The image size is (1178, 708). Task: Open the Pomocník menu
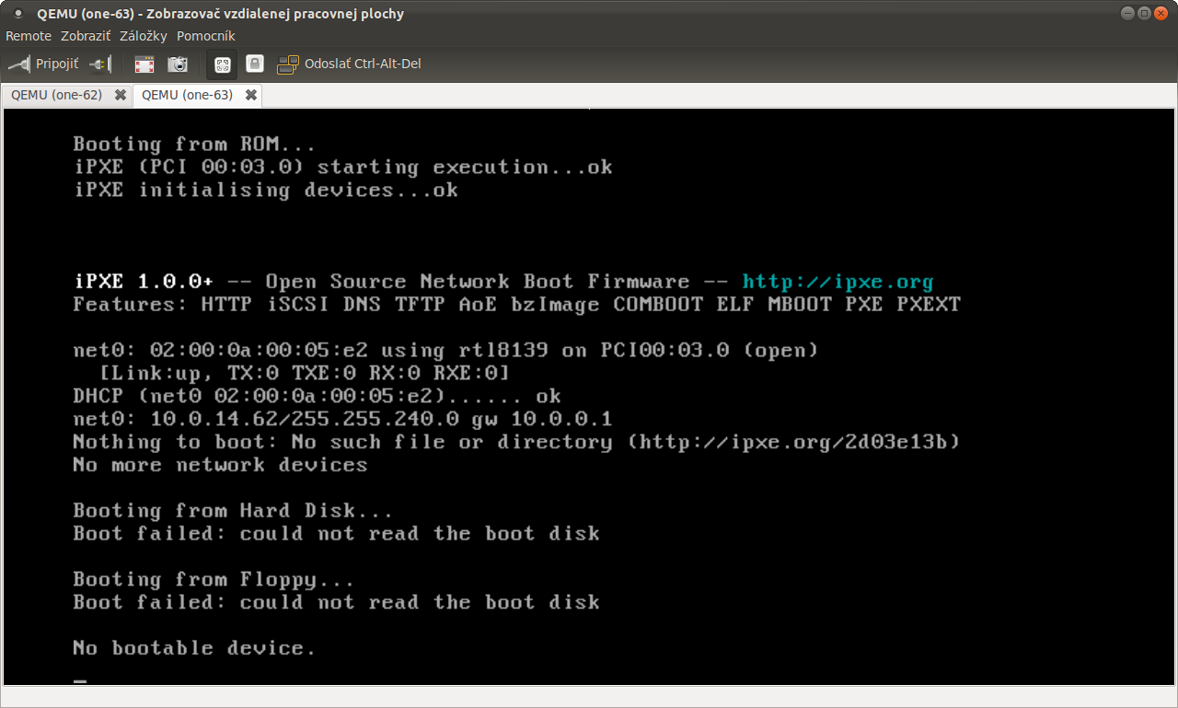pyautogui.click(x=206, y=36)
